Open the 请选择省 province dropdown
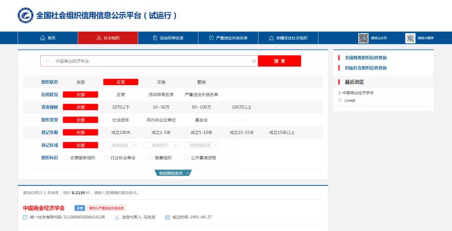 (121, 145)
